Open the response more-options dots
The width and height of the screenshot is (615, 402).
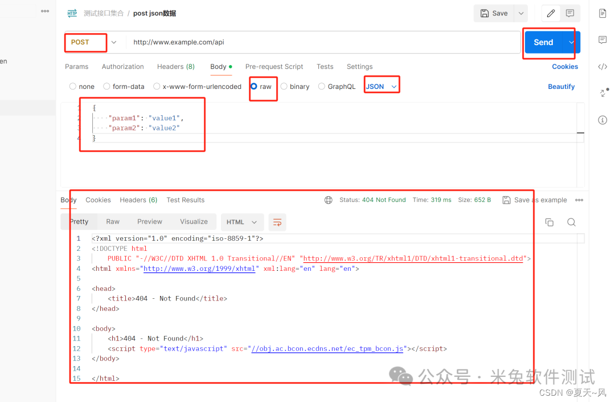[579, 200]
